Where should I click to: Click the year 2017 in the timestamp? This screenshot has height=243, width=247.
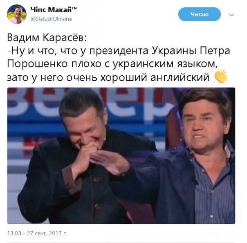(55, 233)
